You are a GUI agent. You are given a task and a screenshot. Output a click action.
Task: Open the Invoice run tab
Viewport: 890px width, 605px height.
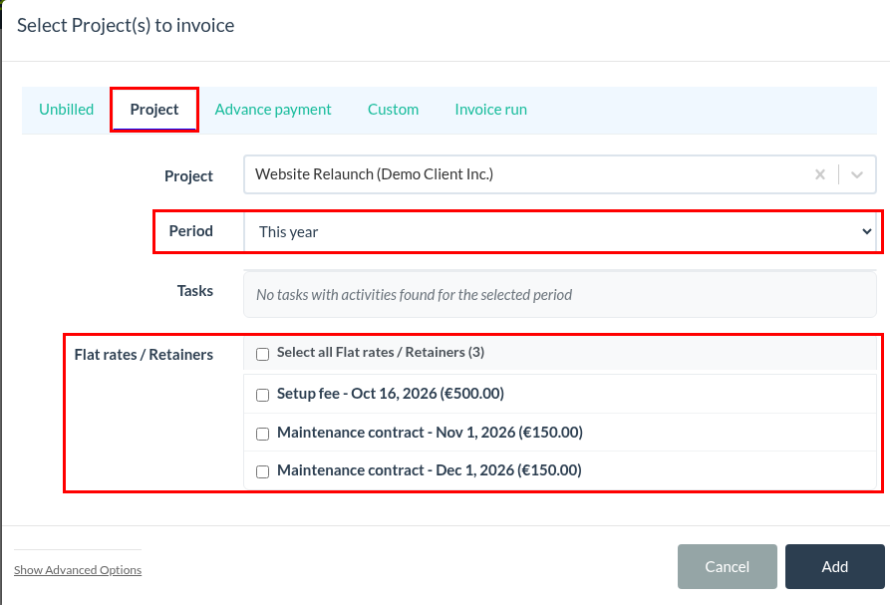coord(491,110)
